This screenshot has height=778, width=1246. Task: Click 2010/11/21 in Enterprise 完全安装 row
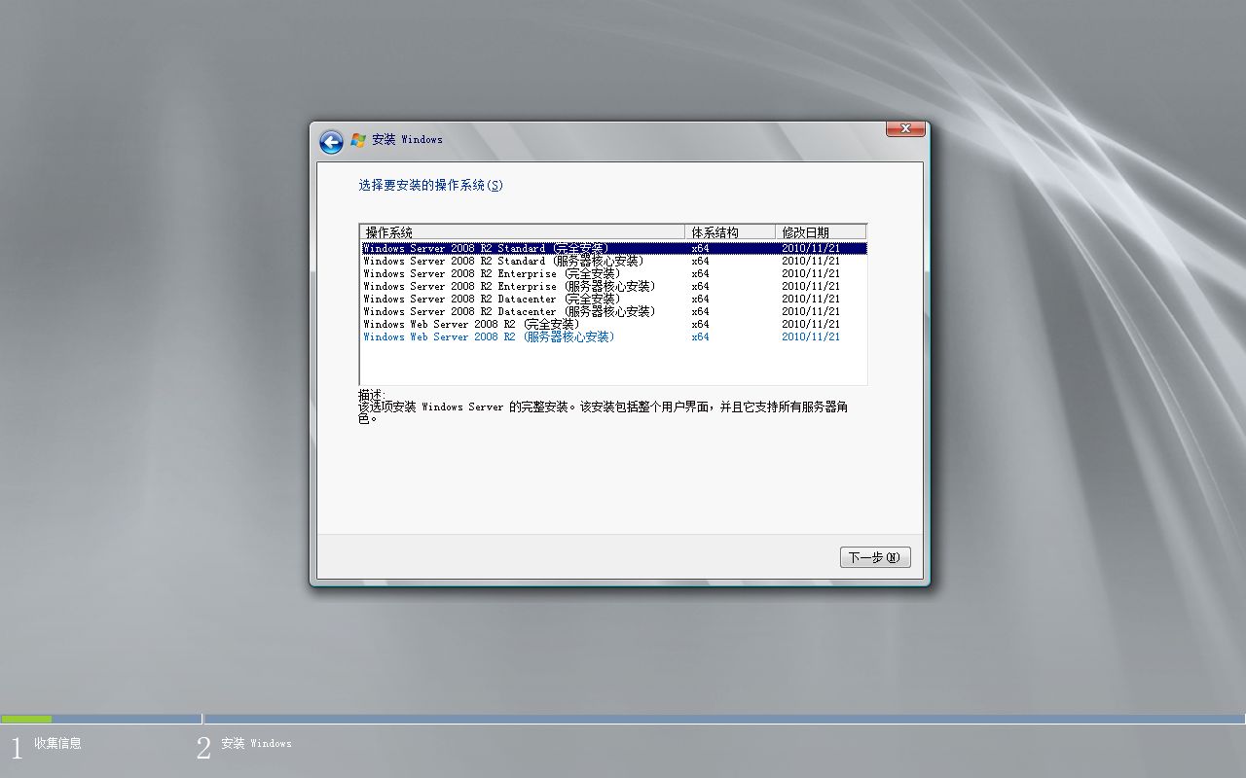tap(811, 273)
